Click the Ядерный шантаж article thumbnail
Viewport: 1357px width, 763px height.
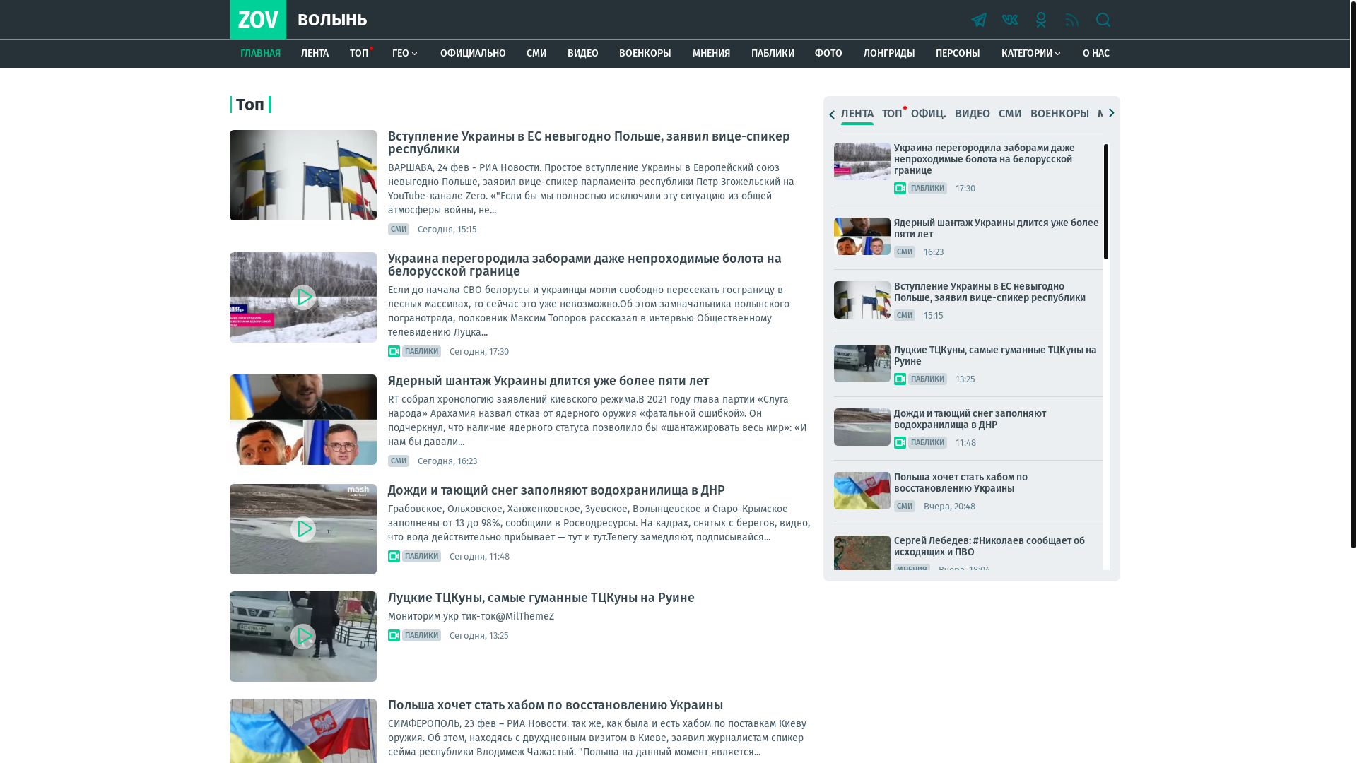[x=303, y=420]
